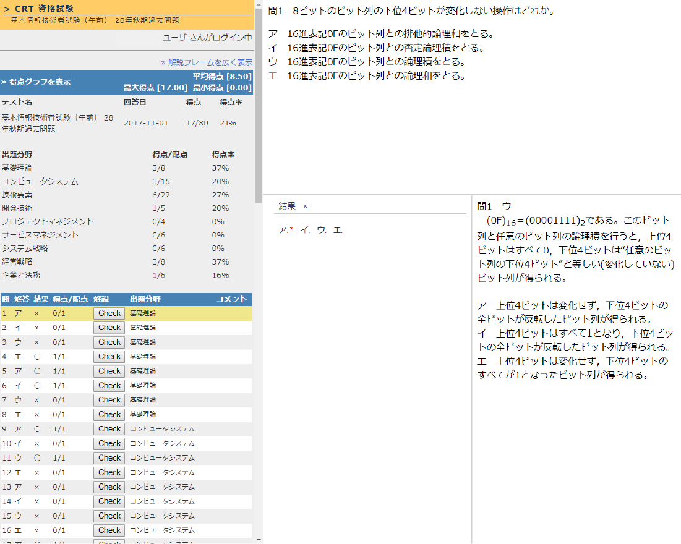Select answer option ウ in results panel
Viewport: 681px width, 544px height.
321,230
